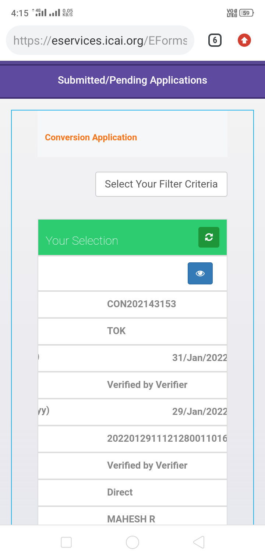The width and height of the screenshot is (265, 560).
Task: Tap the Android back triangle button
Action: [x=199, y=542]
